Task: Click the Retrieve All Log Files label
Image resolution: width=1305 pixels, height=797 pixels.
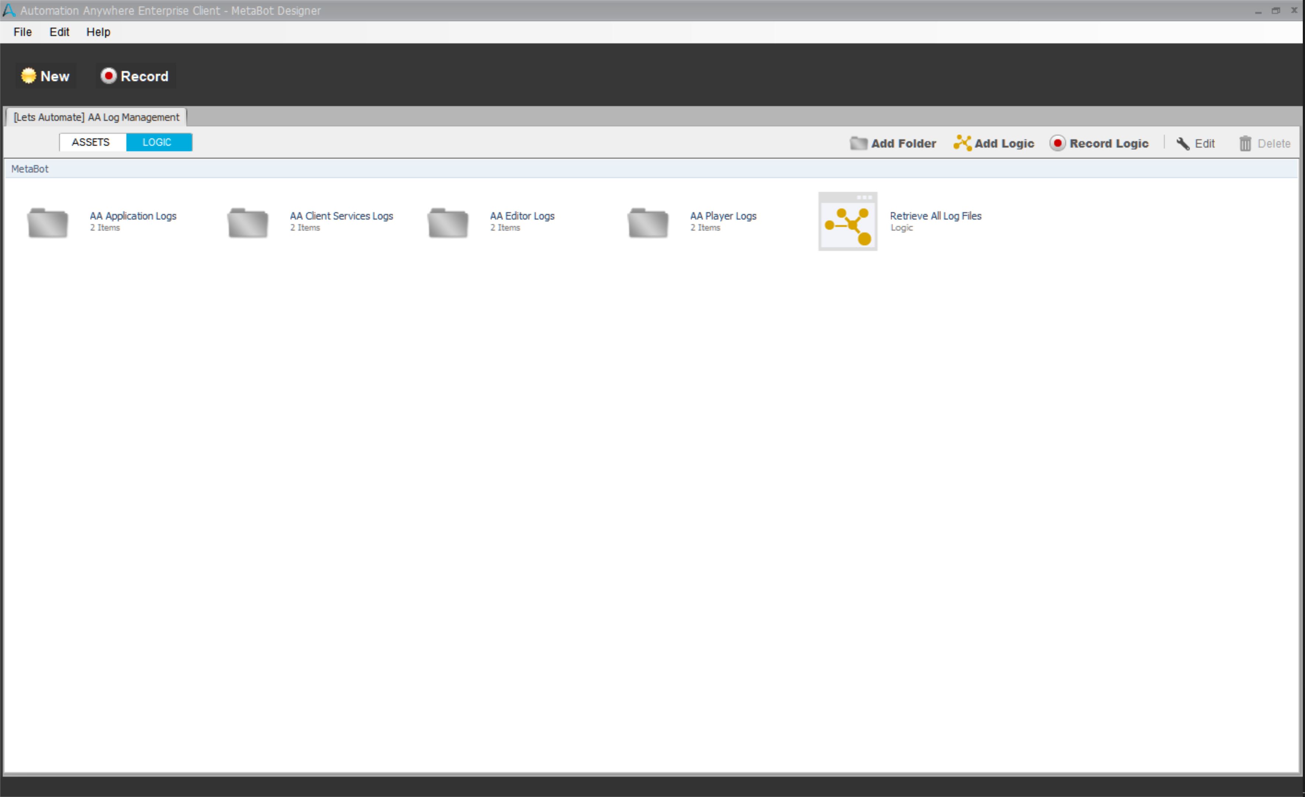Action: click(x=935, y=216)
